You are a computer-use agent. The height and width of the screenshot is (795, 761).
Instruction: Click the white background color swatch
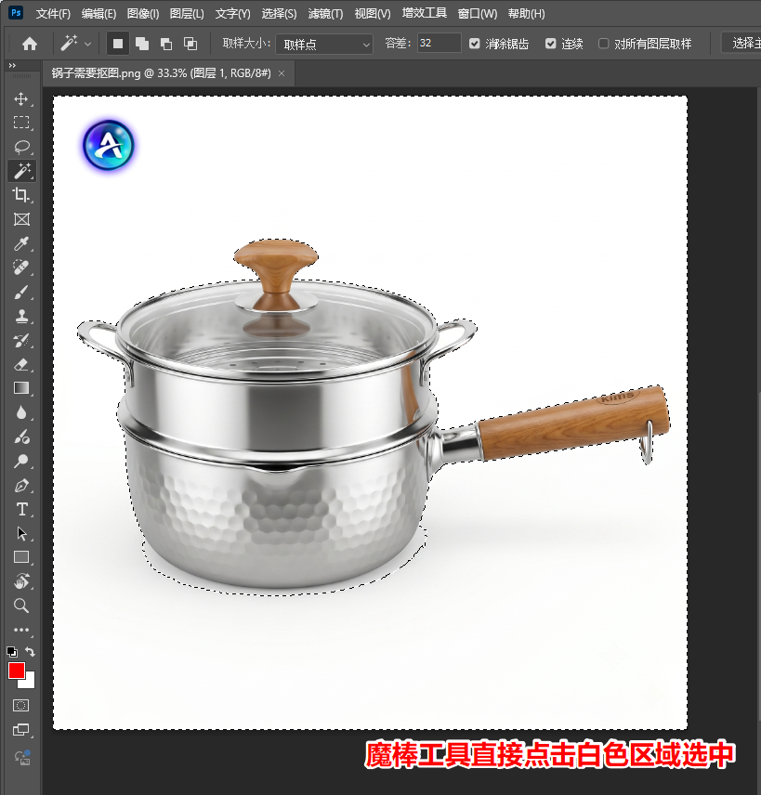click(29, 682)
